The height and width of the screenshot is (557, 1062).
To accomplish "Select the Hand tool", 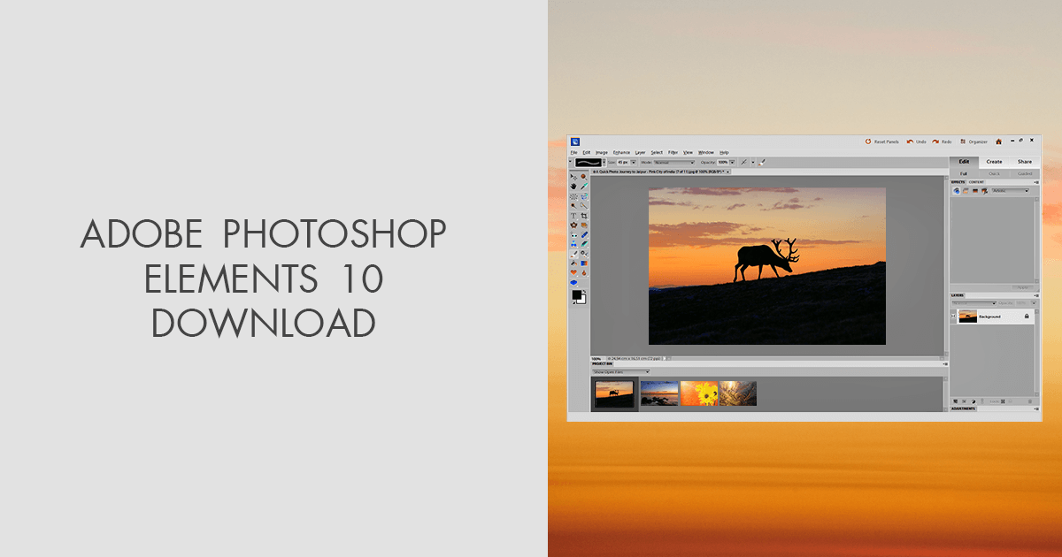I will tap(573, 187).
